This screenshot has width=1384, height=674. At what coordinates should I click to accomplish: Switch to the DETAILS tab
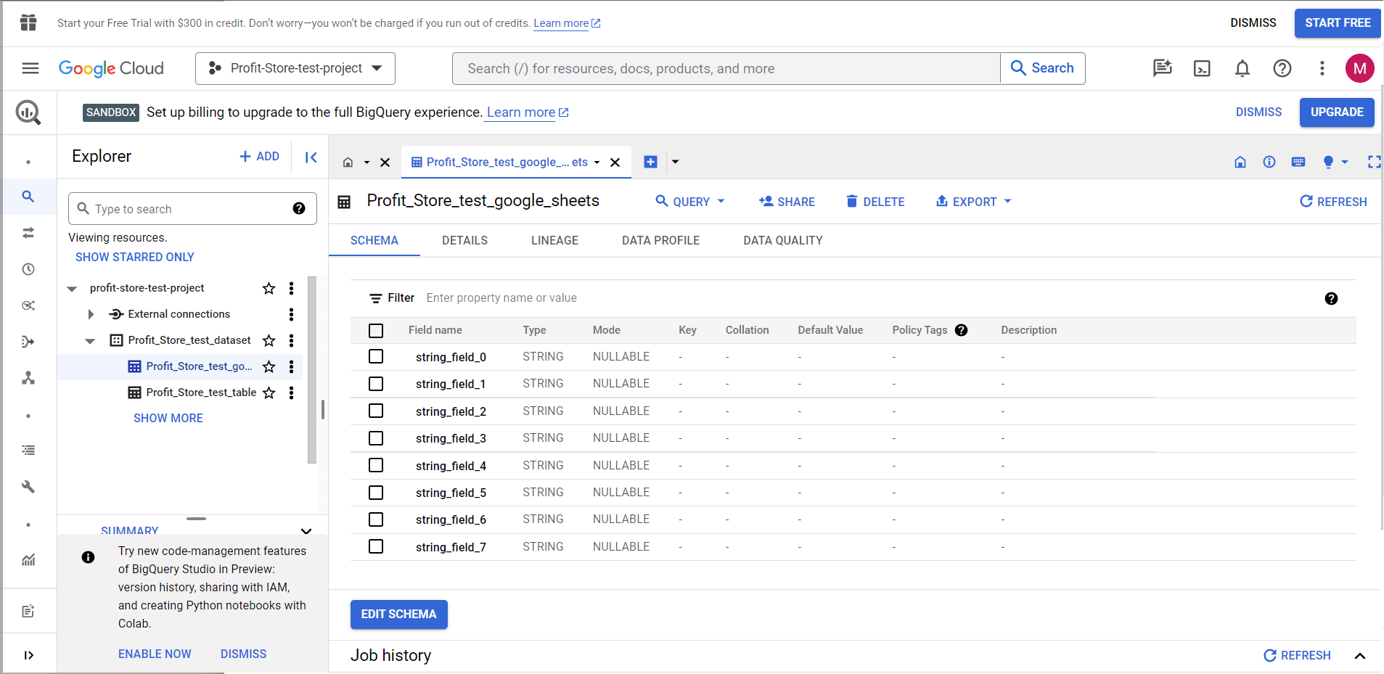tap(464, 240)
